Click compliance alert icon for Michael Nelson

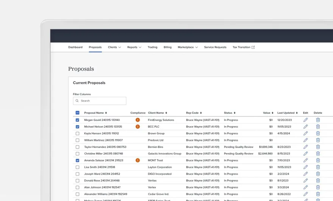click(x=138, y=127)
